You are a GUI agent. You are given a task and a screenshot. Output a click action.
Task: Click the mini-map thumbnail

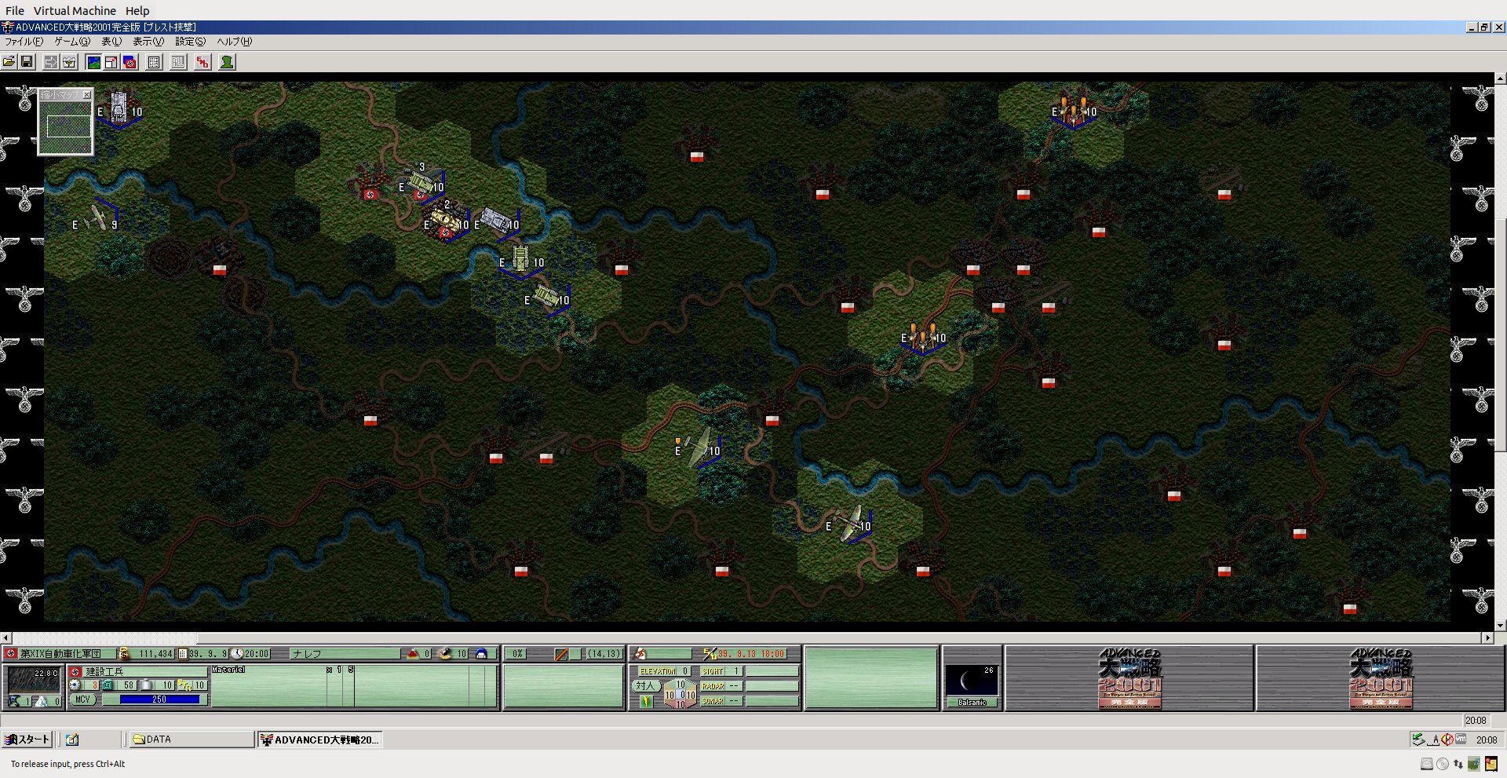66,126
